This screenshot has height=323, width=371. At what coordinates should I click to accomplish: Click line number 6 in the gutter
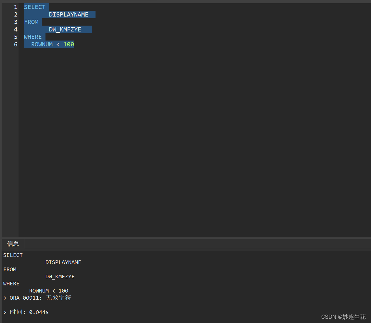tap(15, 44)
